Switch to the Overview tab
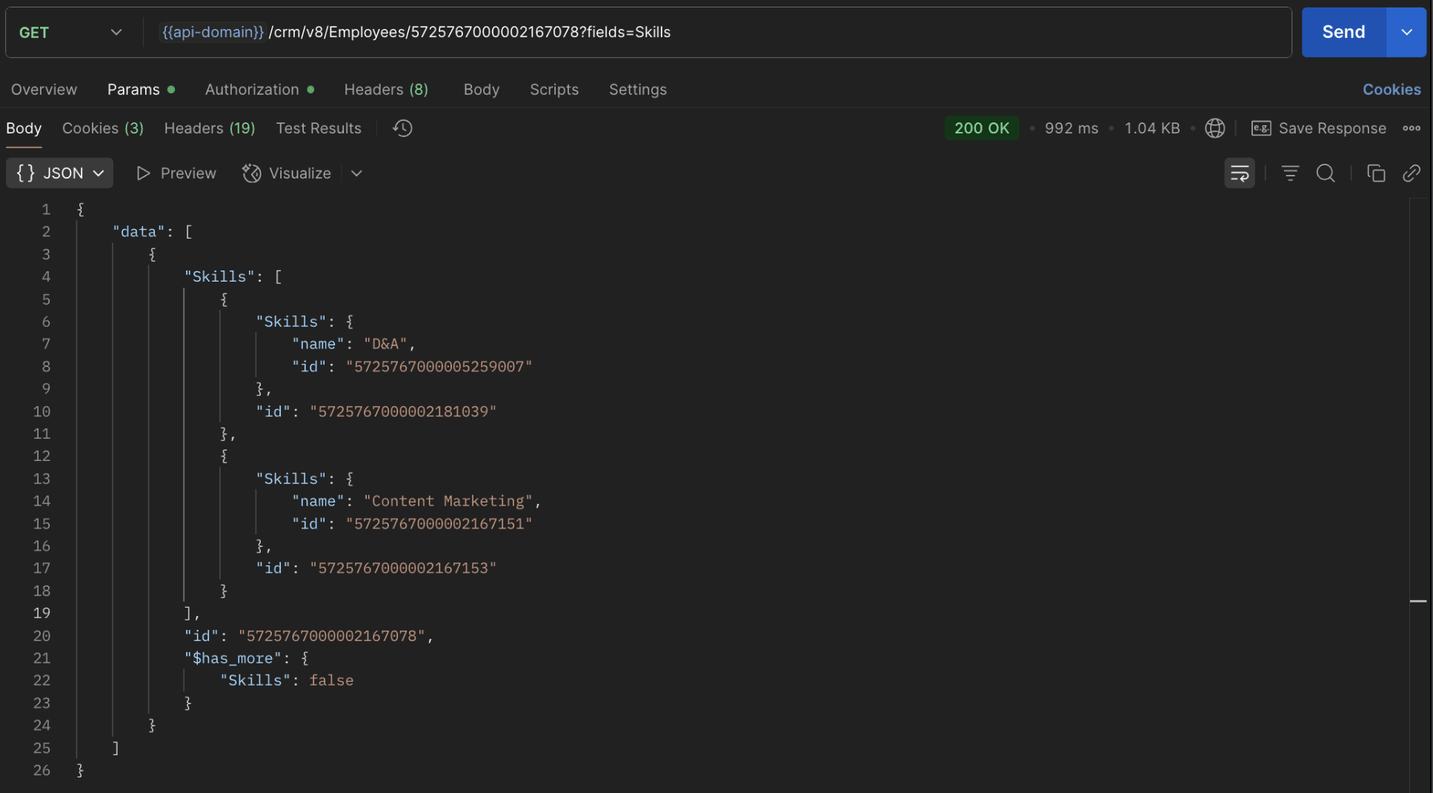This screenshot has height=793, width=1433. [44, 90]
